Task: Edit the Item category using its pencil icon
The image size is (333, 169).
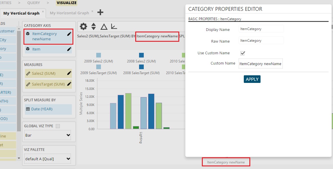Action: [x=68, y=49]
